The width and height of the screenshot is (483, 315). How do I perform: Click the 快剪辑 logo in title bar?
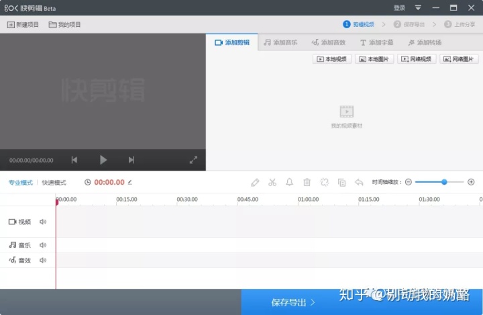[30, 8]
